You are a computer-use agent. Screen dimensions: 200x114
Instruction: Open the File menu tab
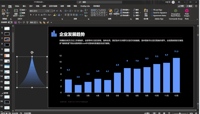pos(3,6)
